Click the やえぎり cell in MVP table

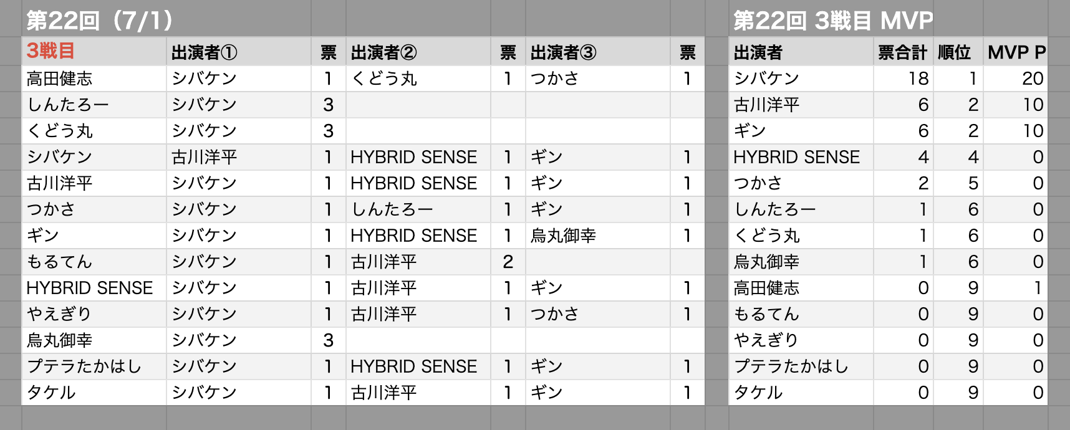coord(801,340)
